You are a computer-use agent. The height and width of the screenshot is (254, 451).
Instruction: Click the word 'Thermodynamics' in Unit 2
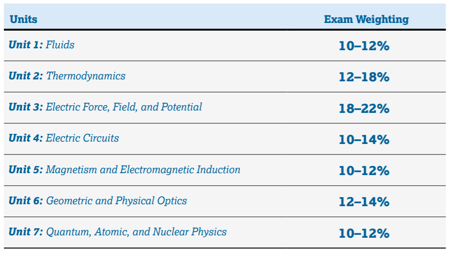click(x=86, y=76)
